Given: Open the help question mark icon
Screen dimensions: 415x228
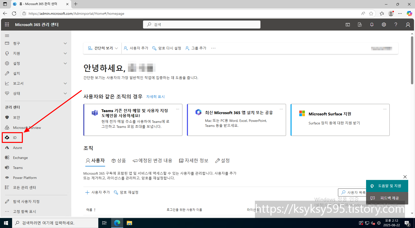Looking at the screenshot, I should pos(396,25).
